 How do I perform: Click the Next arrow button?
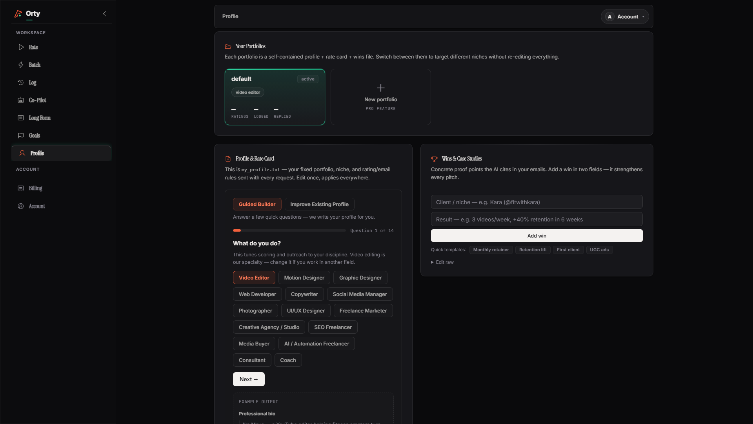coord(249,379)
